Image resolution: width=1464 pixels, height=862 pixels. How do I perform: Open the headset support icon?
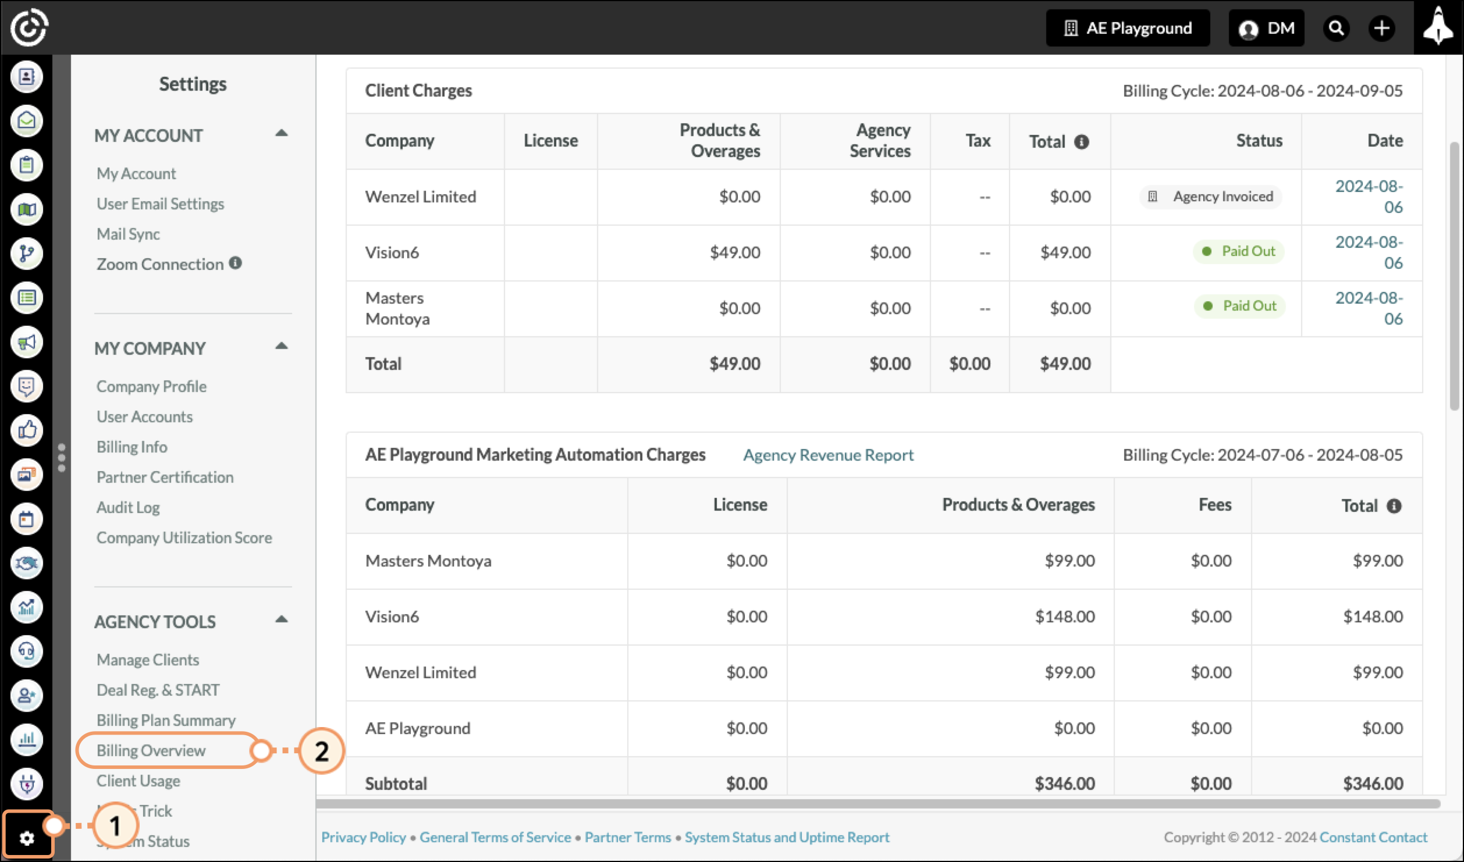click(27, 651)
